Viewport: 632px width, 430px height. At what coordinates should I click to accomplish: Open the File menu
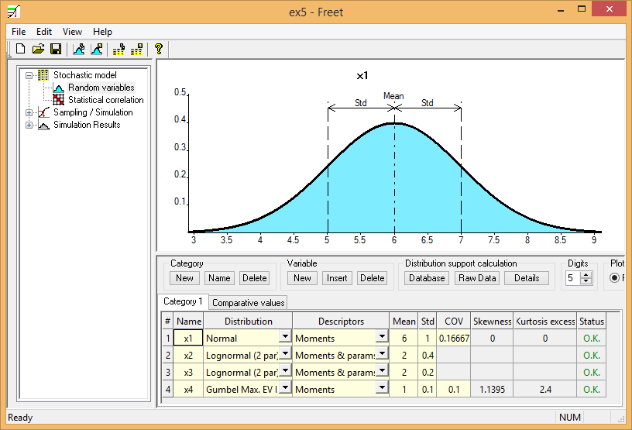pyautogui.click(x=19, y=32)
